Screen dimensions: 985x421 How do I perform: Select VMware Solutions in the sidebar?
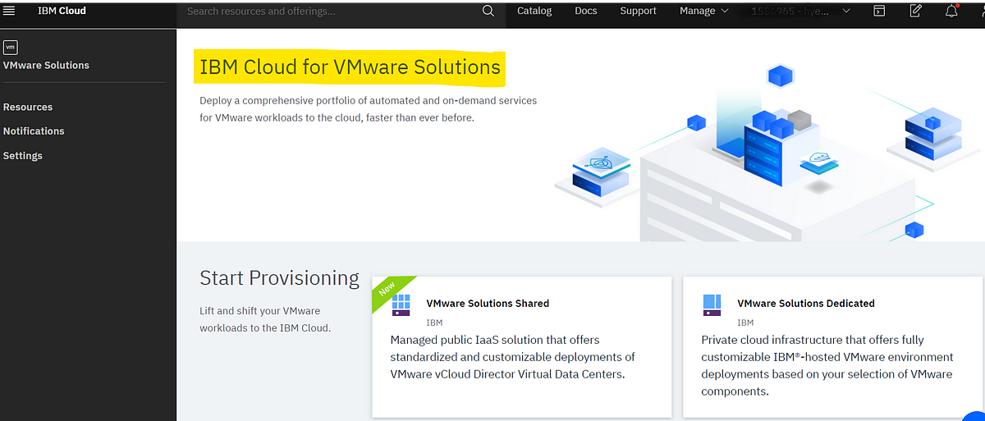(x=46, y=66)
